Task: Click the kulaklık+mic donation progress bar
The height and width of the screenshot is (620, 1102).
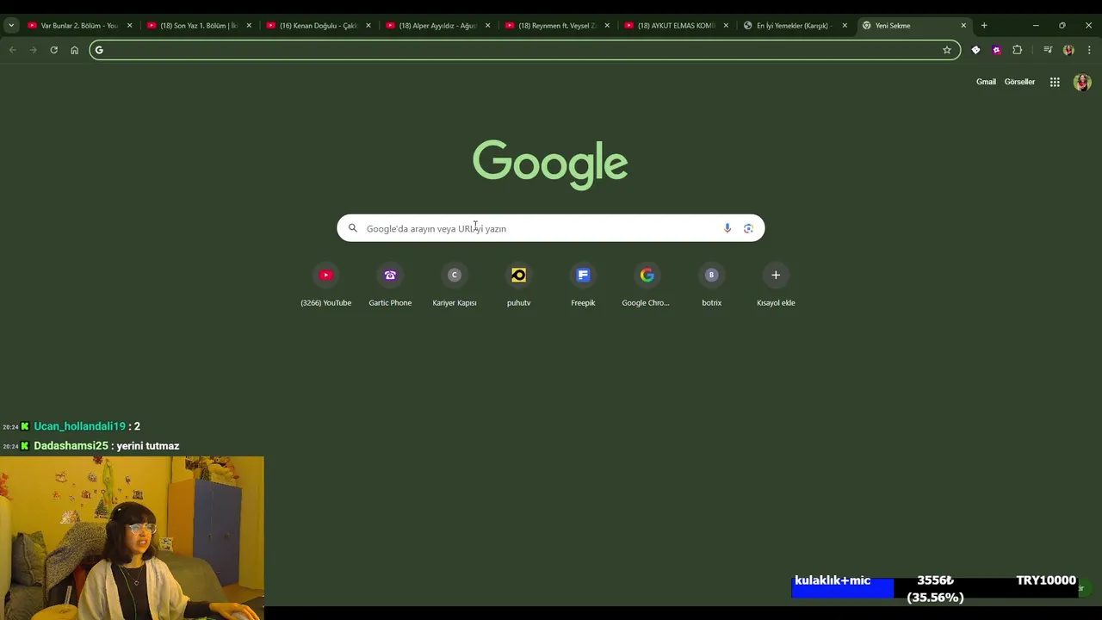Action: click(x=934, y=588)
